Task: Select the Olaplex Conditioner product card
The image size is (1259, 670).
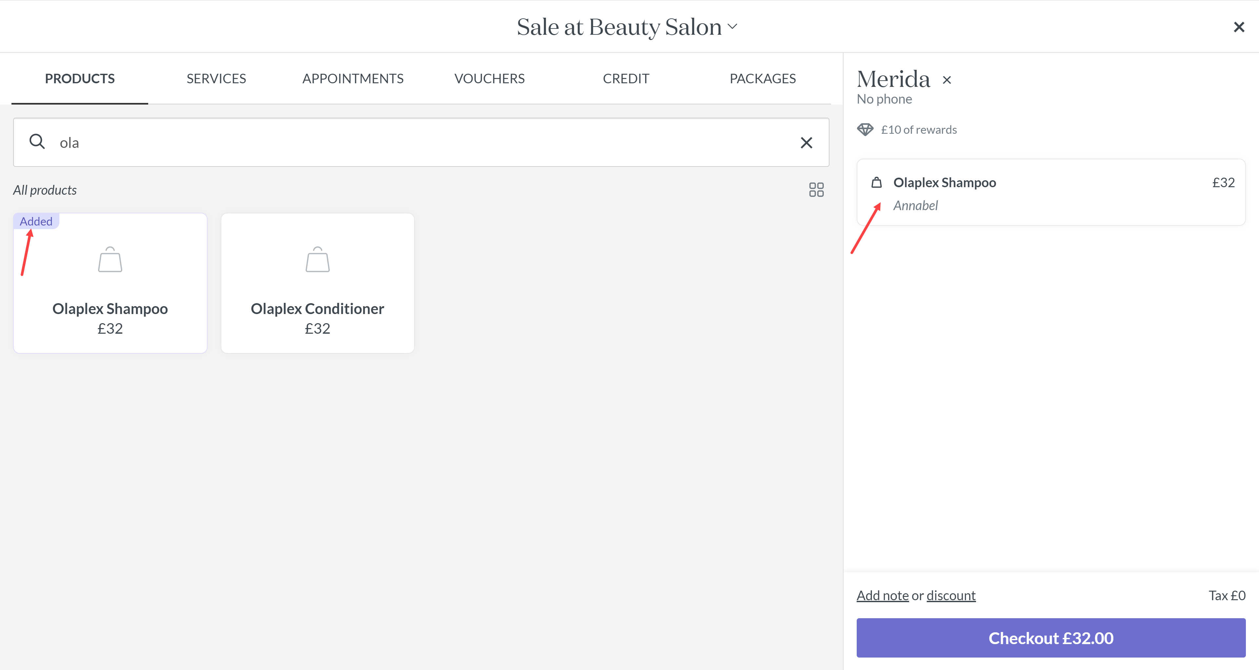Action: click(318, 283)
